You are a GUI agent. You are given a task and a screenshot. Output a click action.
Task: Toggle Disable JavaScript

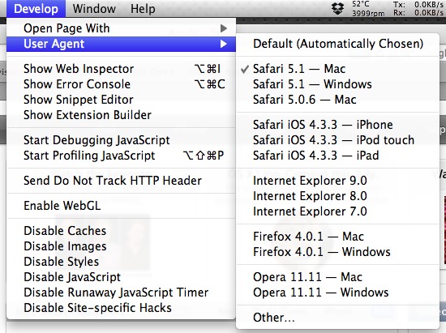pyautogui.click(x=121, y=277)
